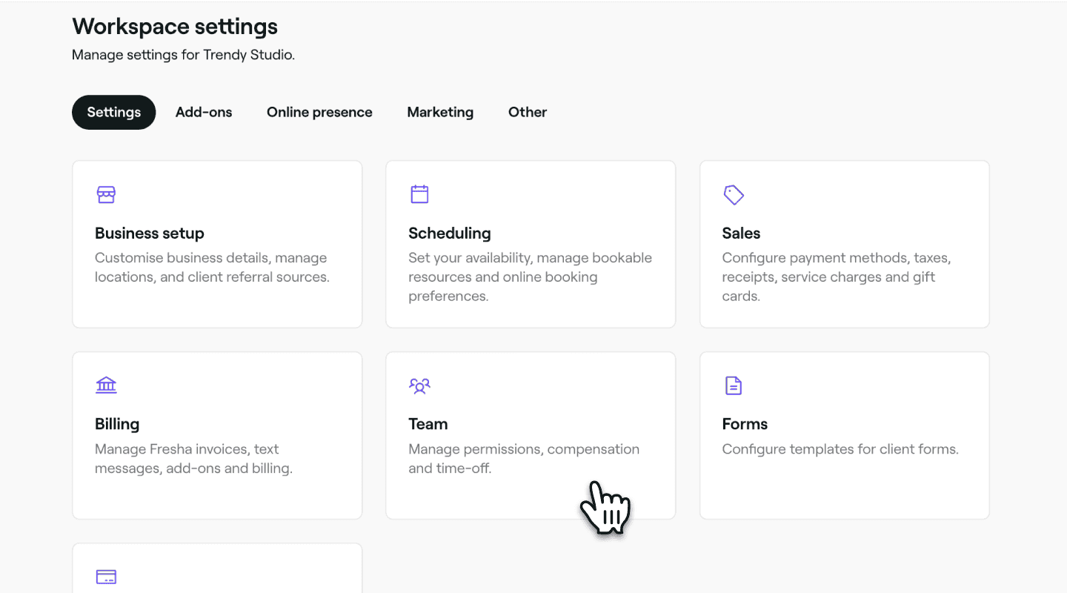The height and width of the screenshot is (593, 1067).
Task: Open the Scheduling heading
Action: coord(450,233)
